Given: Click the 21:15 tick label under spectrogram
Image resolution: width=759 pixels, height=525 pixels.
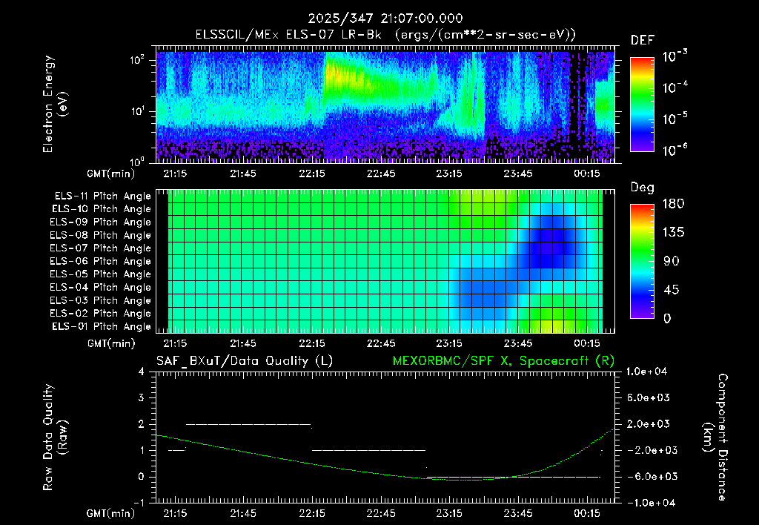Looking at the screenshot, I should 175,174.
